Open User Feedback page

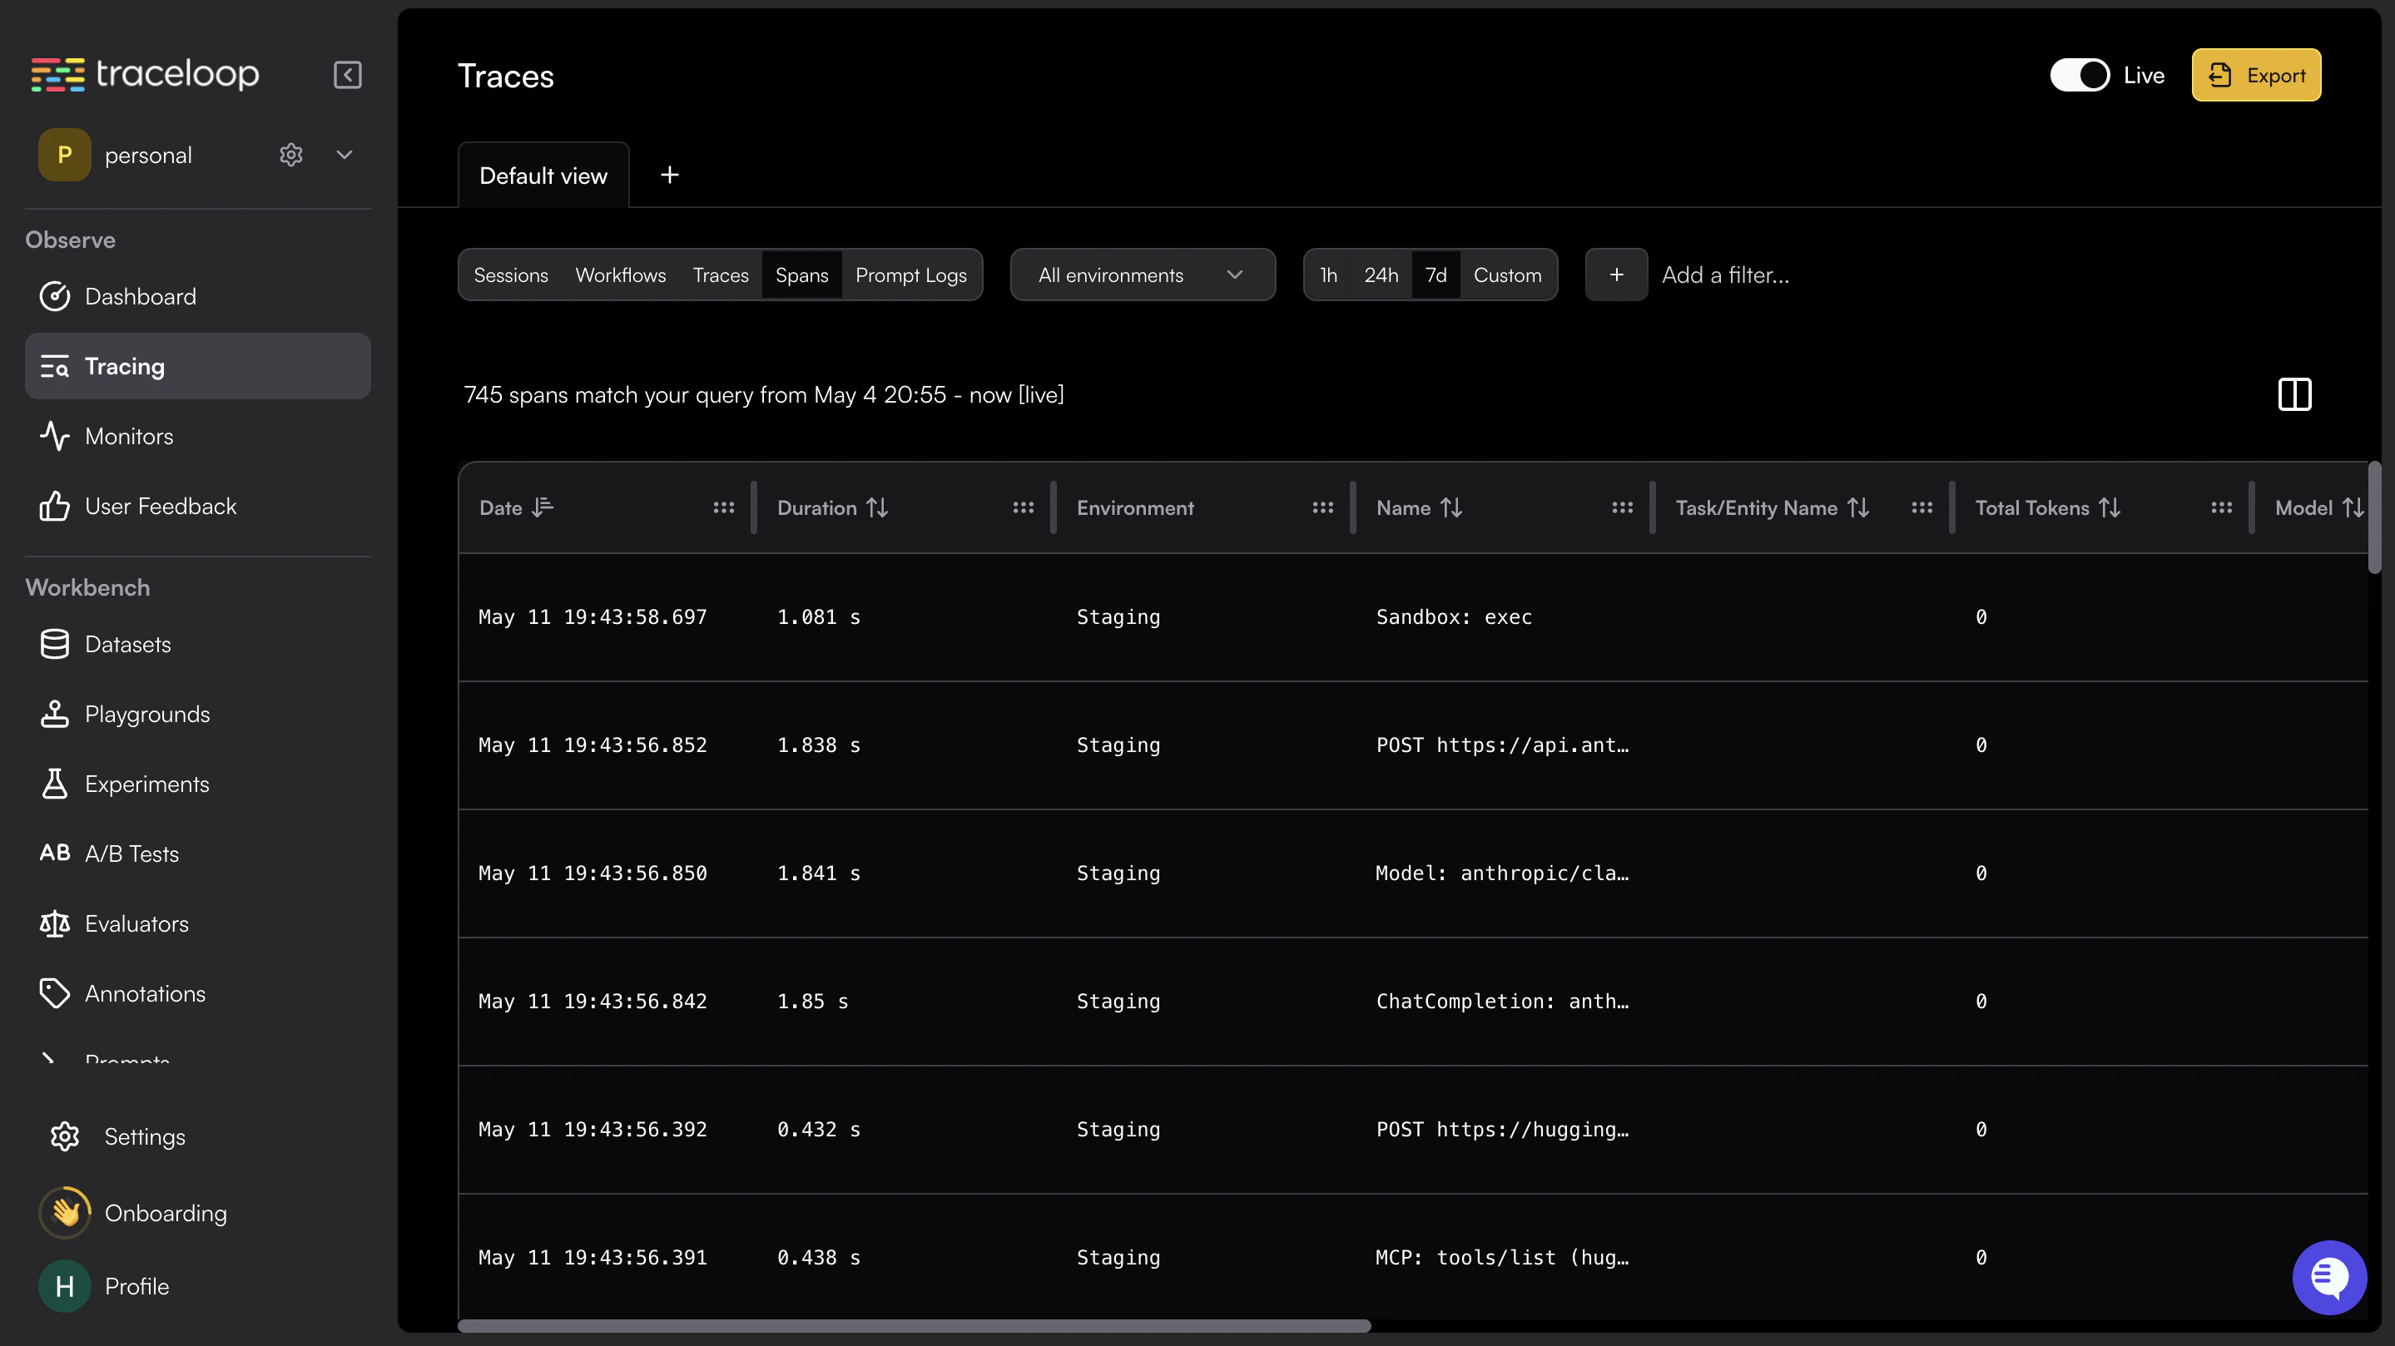197,506
